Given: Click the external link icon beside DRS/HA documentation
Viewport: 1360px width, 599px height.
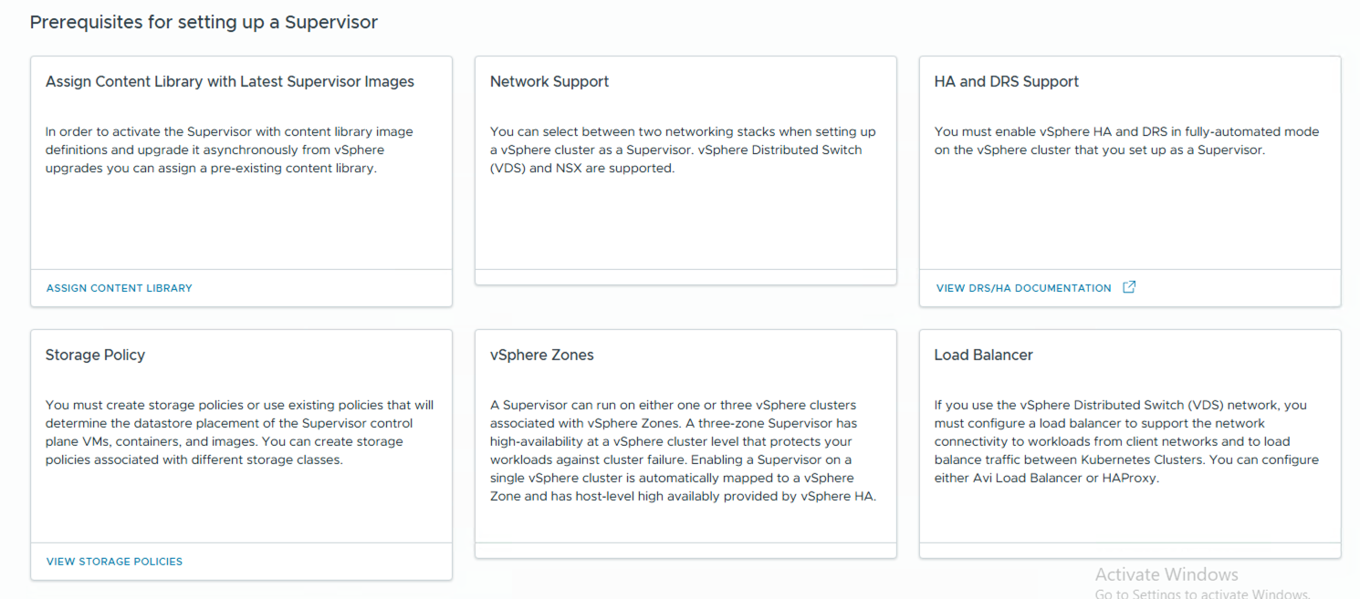Looking at the screenshot, I should [1129, 287].
